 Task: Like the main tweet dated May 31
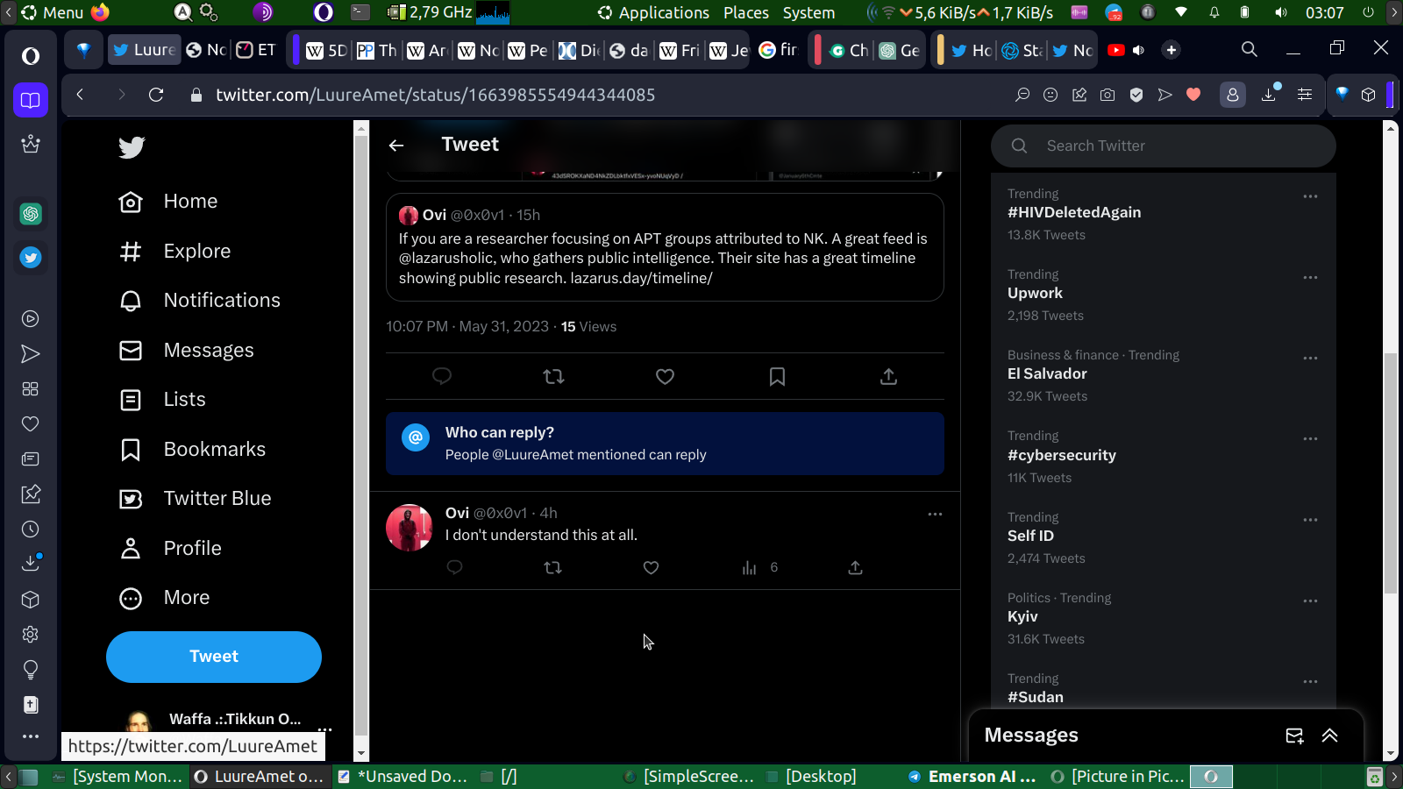666,376
